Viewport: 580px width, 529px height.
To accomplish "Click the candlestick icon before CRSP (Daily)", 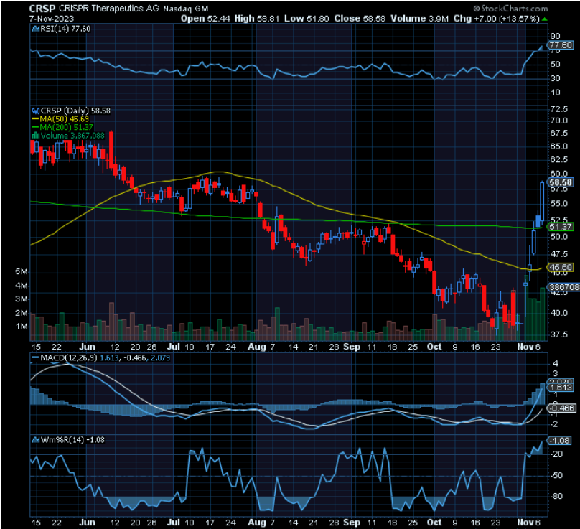I will pyautogui.click(x=34, y=111).
